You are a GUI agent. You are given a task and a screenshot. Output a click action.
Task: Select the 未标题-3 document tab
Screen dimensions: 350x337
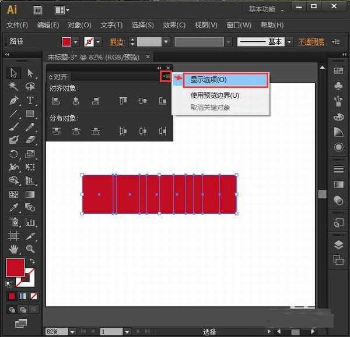[x=93, y=56]
